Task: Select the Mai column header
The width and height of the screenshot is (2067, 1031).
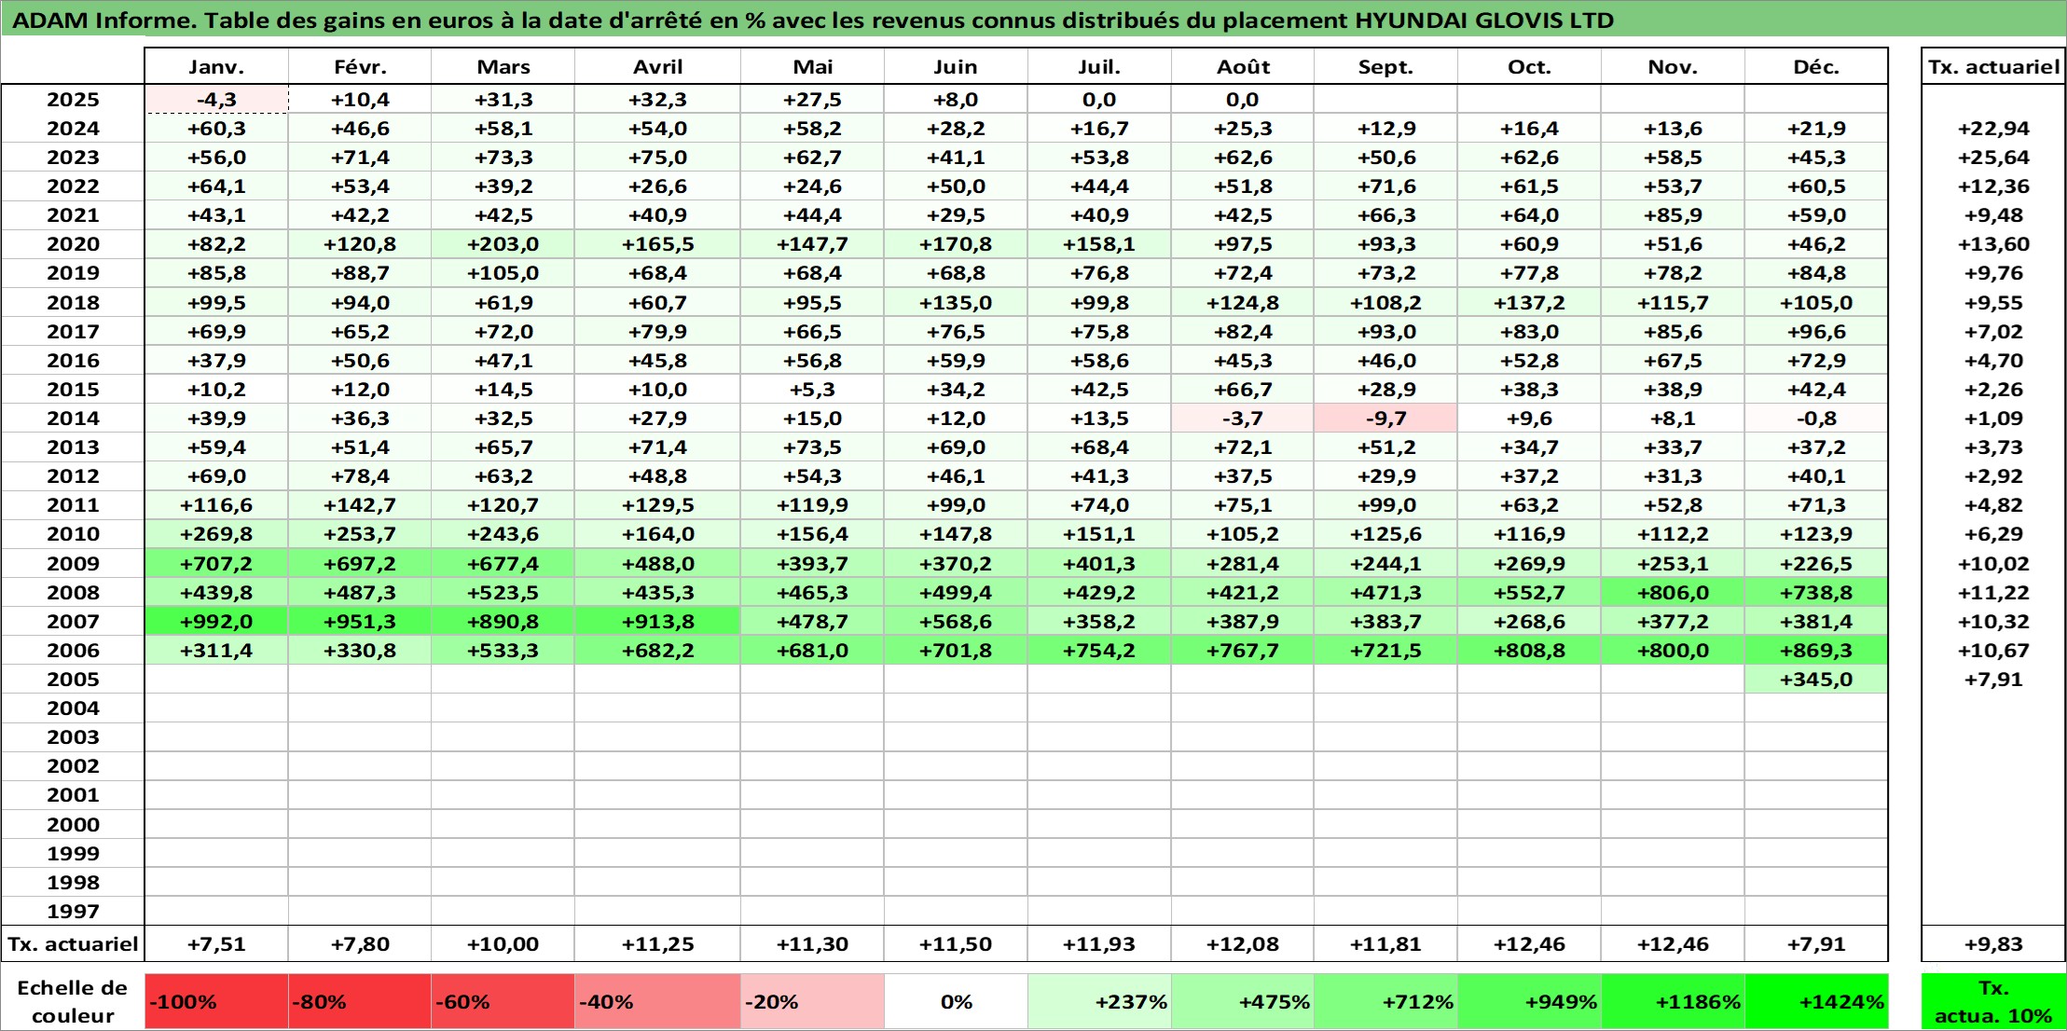Action: 813,66
